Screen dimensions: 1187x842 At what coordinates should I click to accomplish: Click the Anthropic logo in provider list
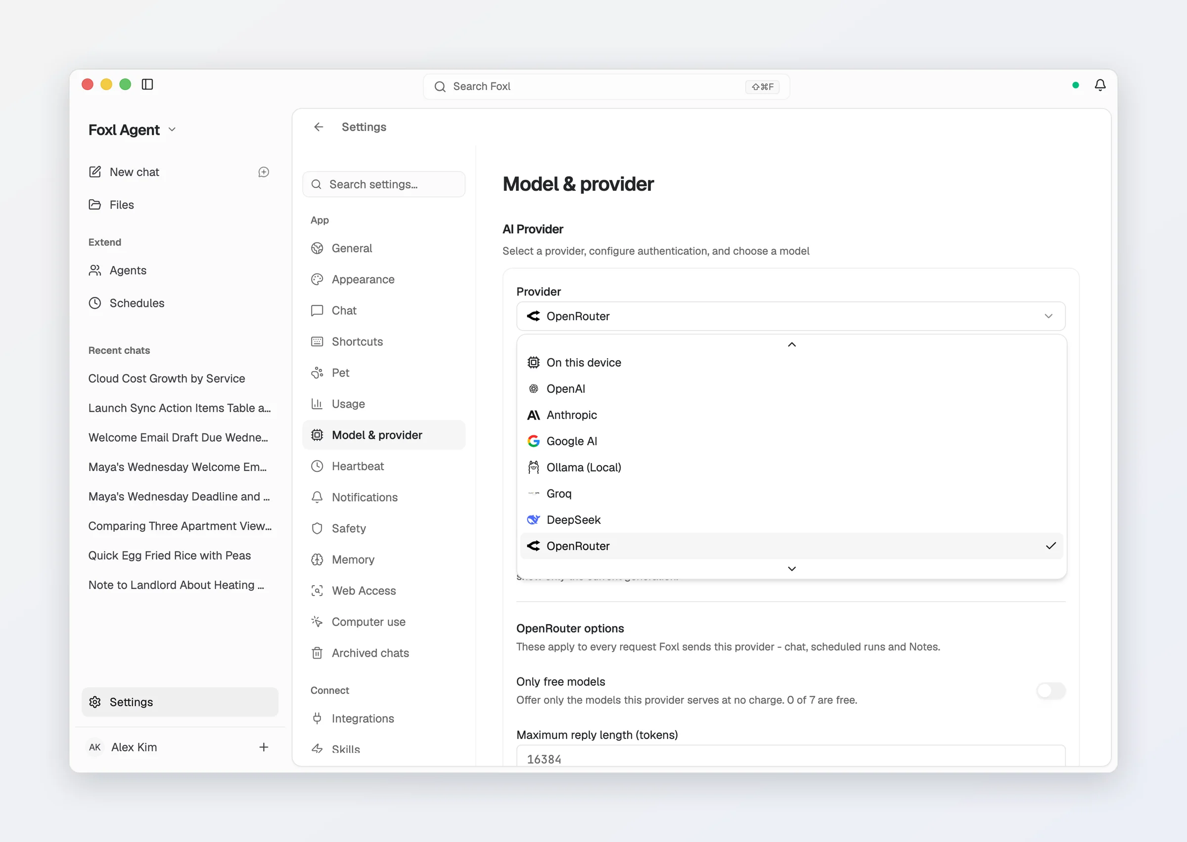point(533,415)
